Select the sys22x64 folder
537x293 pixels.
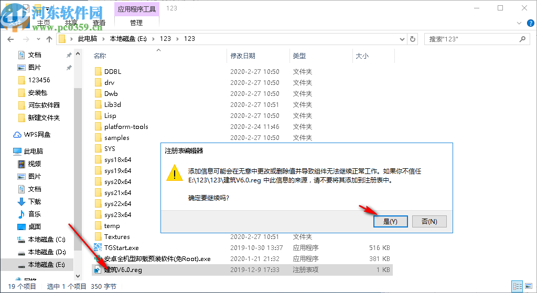pos(118,204)
